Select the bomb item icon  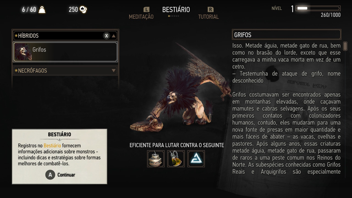[156, 159]
